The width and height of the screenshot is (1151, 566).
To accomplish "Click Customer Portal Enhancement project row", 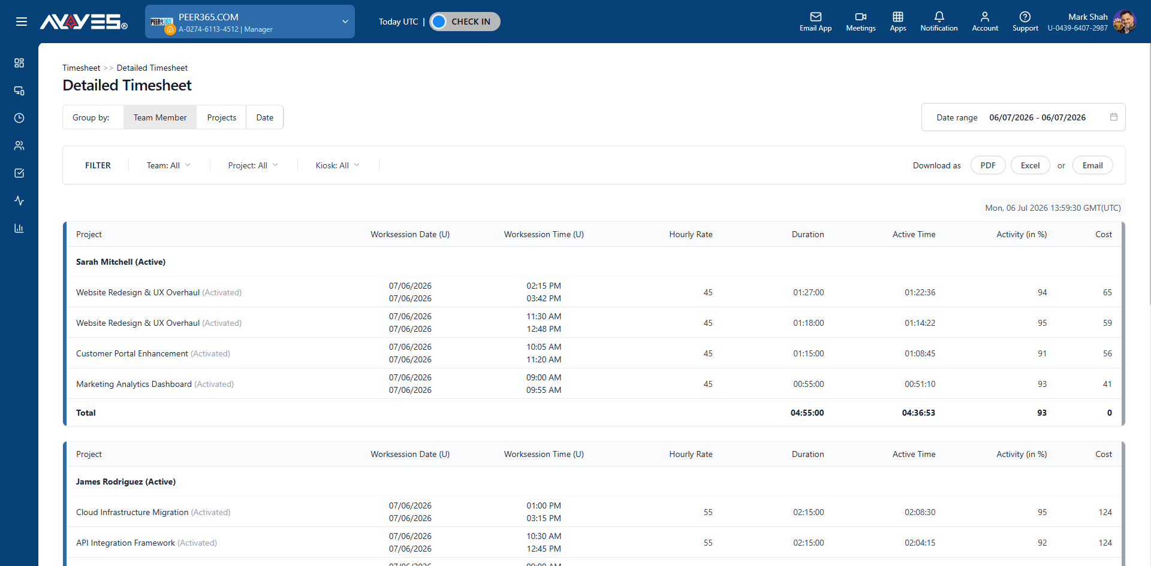I will (593, 353).
